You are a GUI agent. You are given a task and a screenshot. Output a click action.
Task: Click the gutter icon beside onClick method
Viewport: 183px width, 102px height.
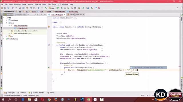click(49, 68)
